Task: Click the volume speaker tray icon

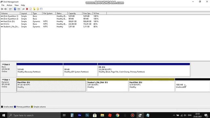Action: coord(185,115)
